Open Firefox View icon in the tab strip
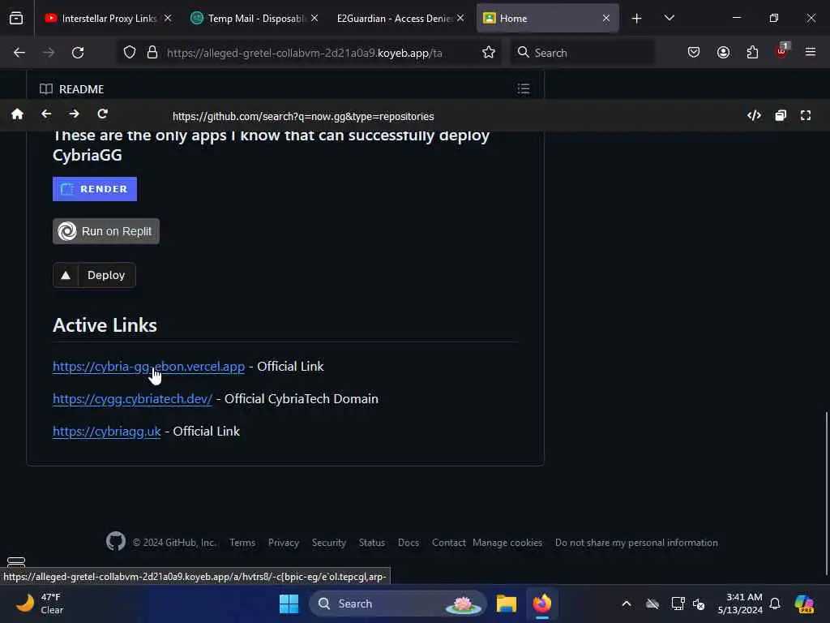The height and width of the screenshot is (623, 830). pyautogui.click(x=16, y=18)
